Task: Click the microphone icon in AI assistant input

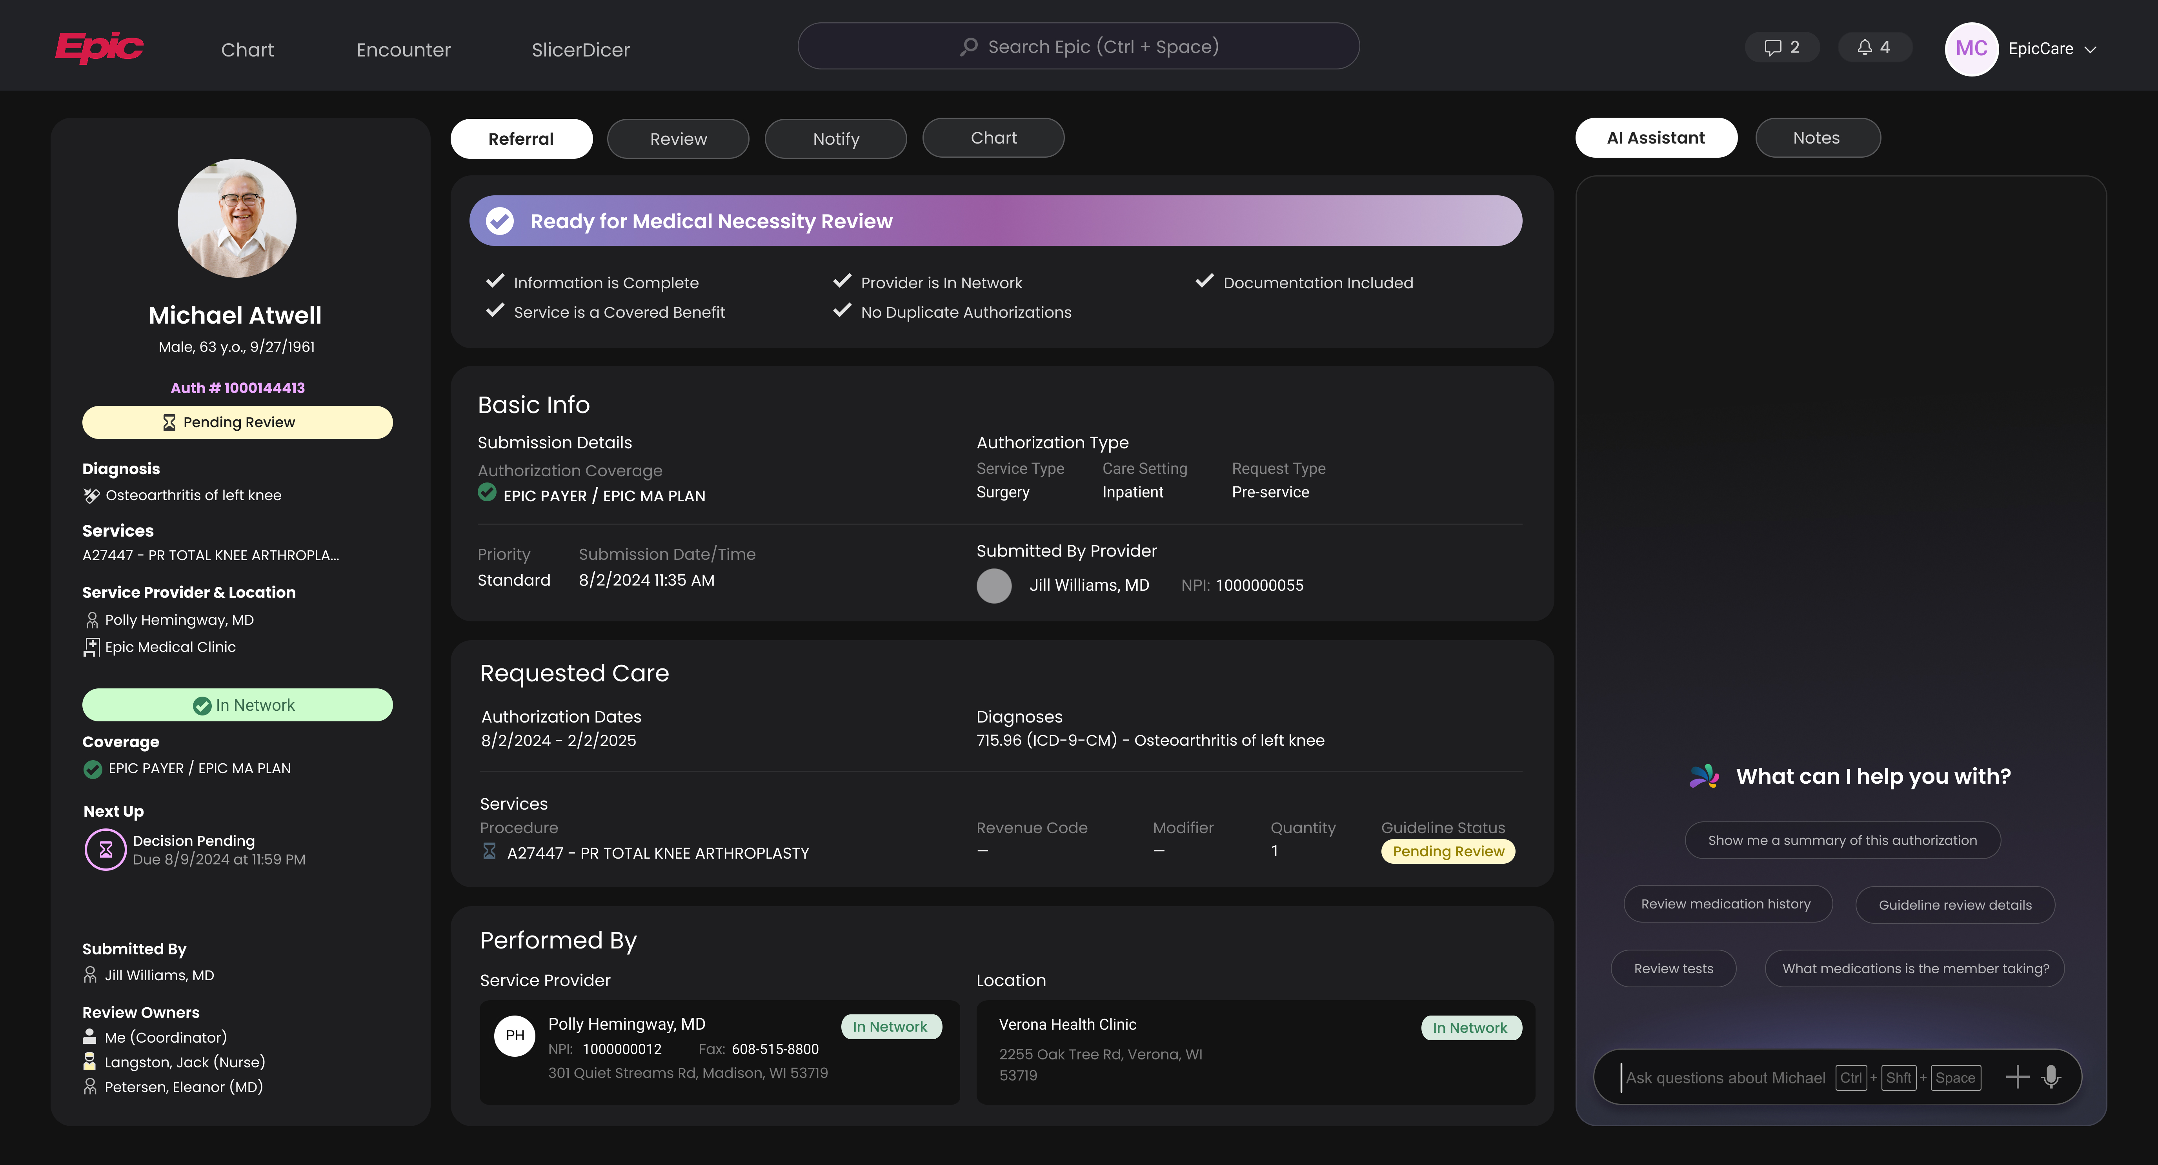Action: point(2051,1077)
